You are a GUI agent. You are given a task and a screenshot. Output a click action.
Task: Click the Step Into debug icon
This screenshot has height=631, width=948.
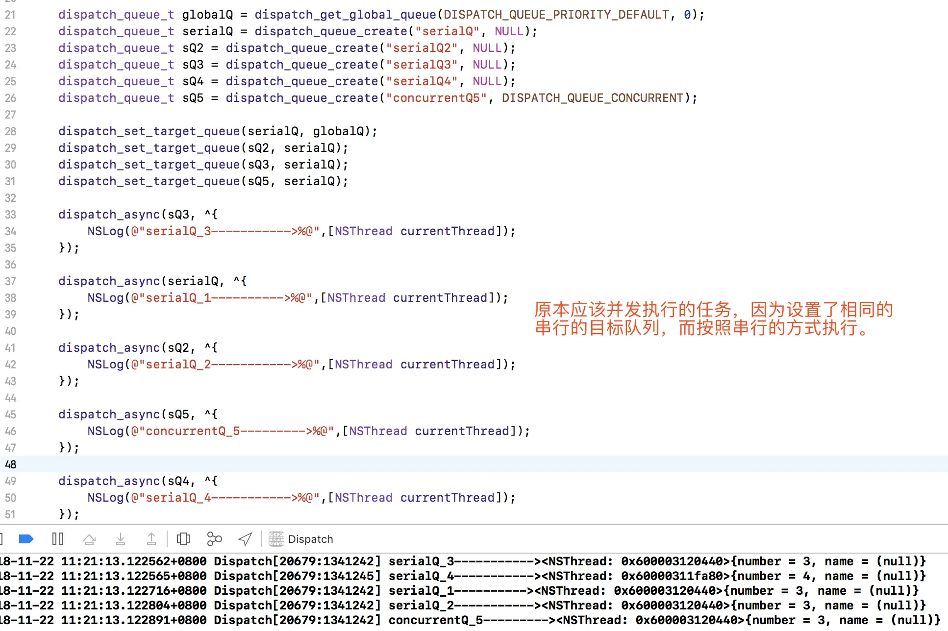[120, 539]
